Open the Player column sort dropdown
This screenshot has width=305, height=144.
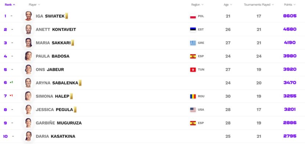pyautogui.click(x=34, y=5)
